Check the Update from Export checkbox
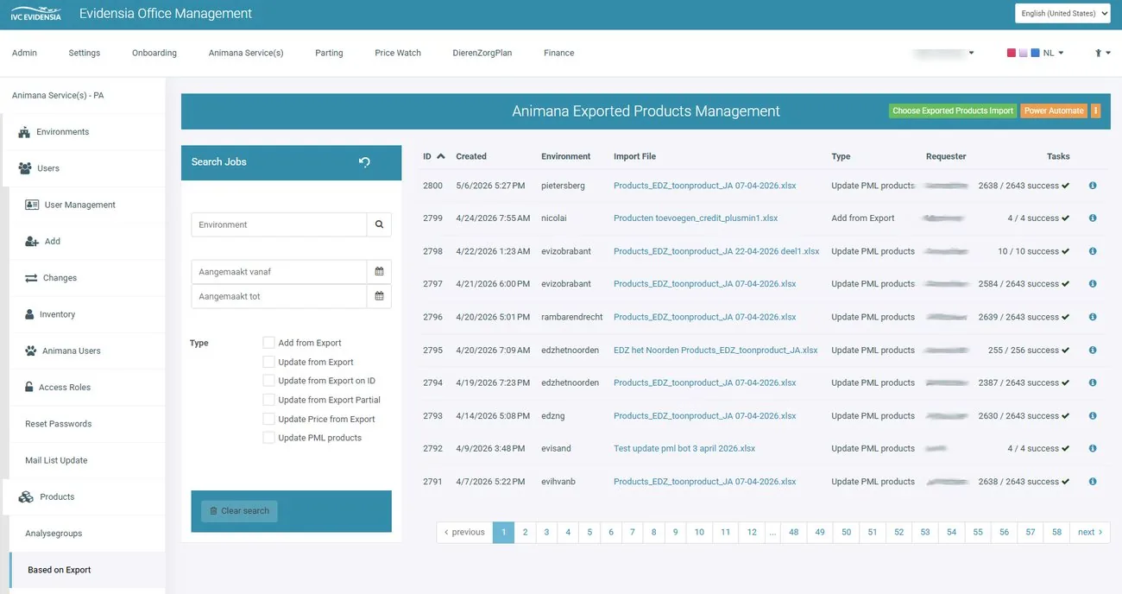 point(268,362)
